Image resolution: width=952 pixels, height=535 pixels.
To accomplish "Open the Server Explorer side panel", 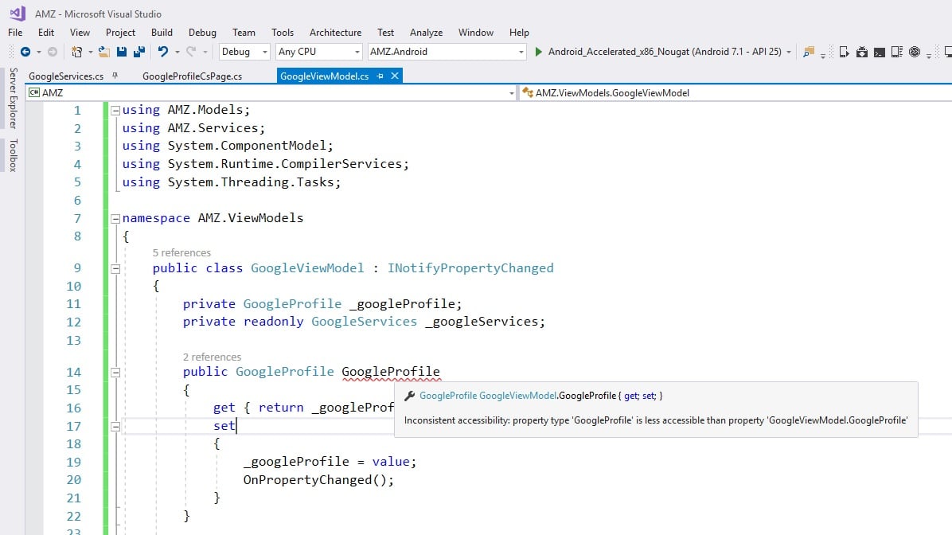I will click(14, 98).
